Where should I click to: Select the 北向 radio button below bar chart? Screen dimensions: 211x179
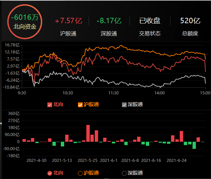pyautogui.click(x=50, y=173)
